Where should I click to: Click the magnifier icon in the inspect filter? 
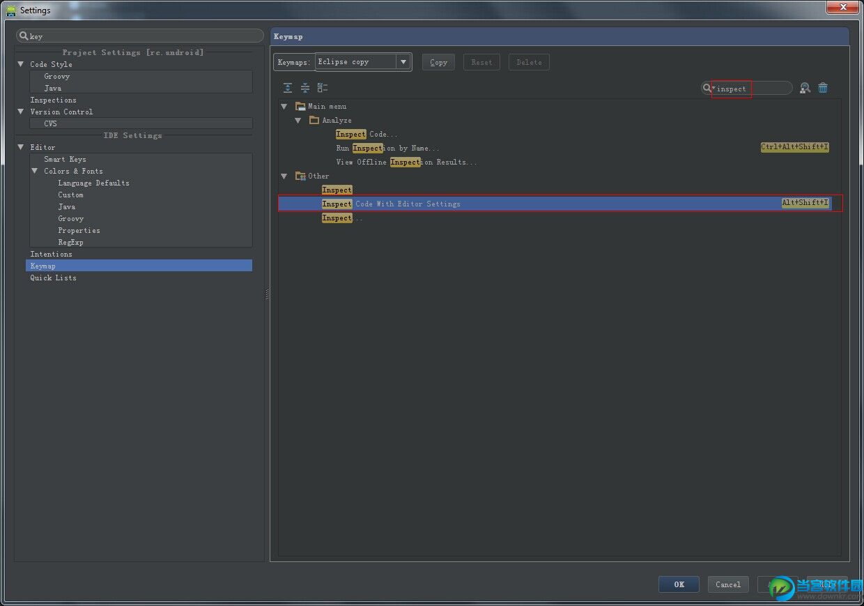click(x=707, y=88)
